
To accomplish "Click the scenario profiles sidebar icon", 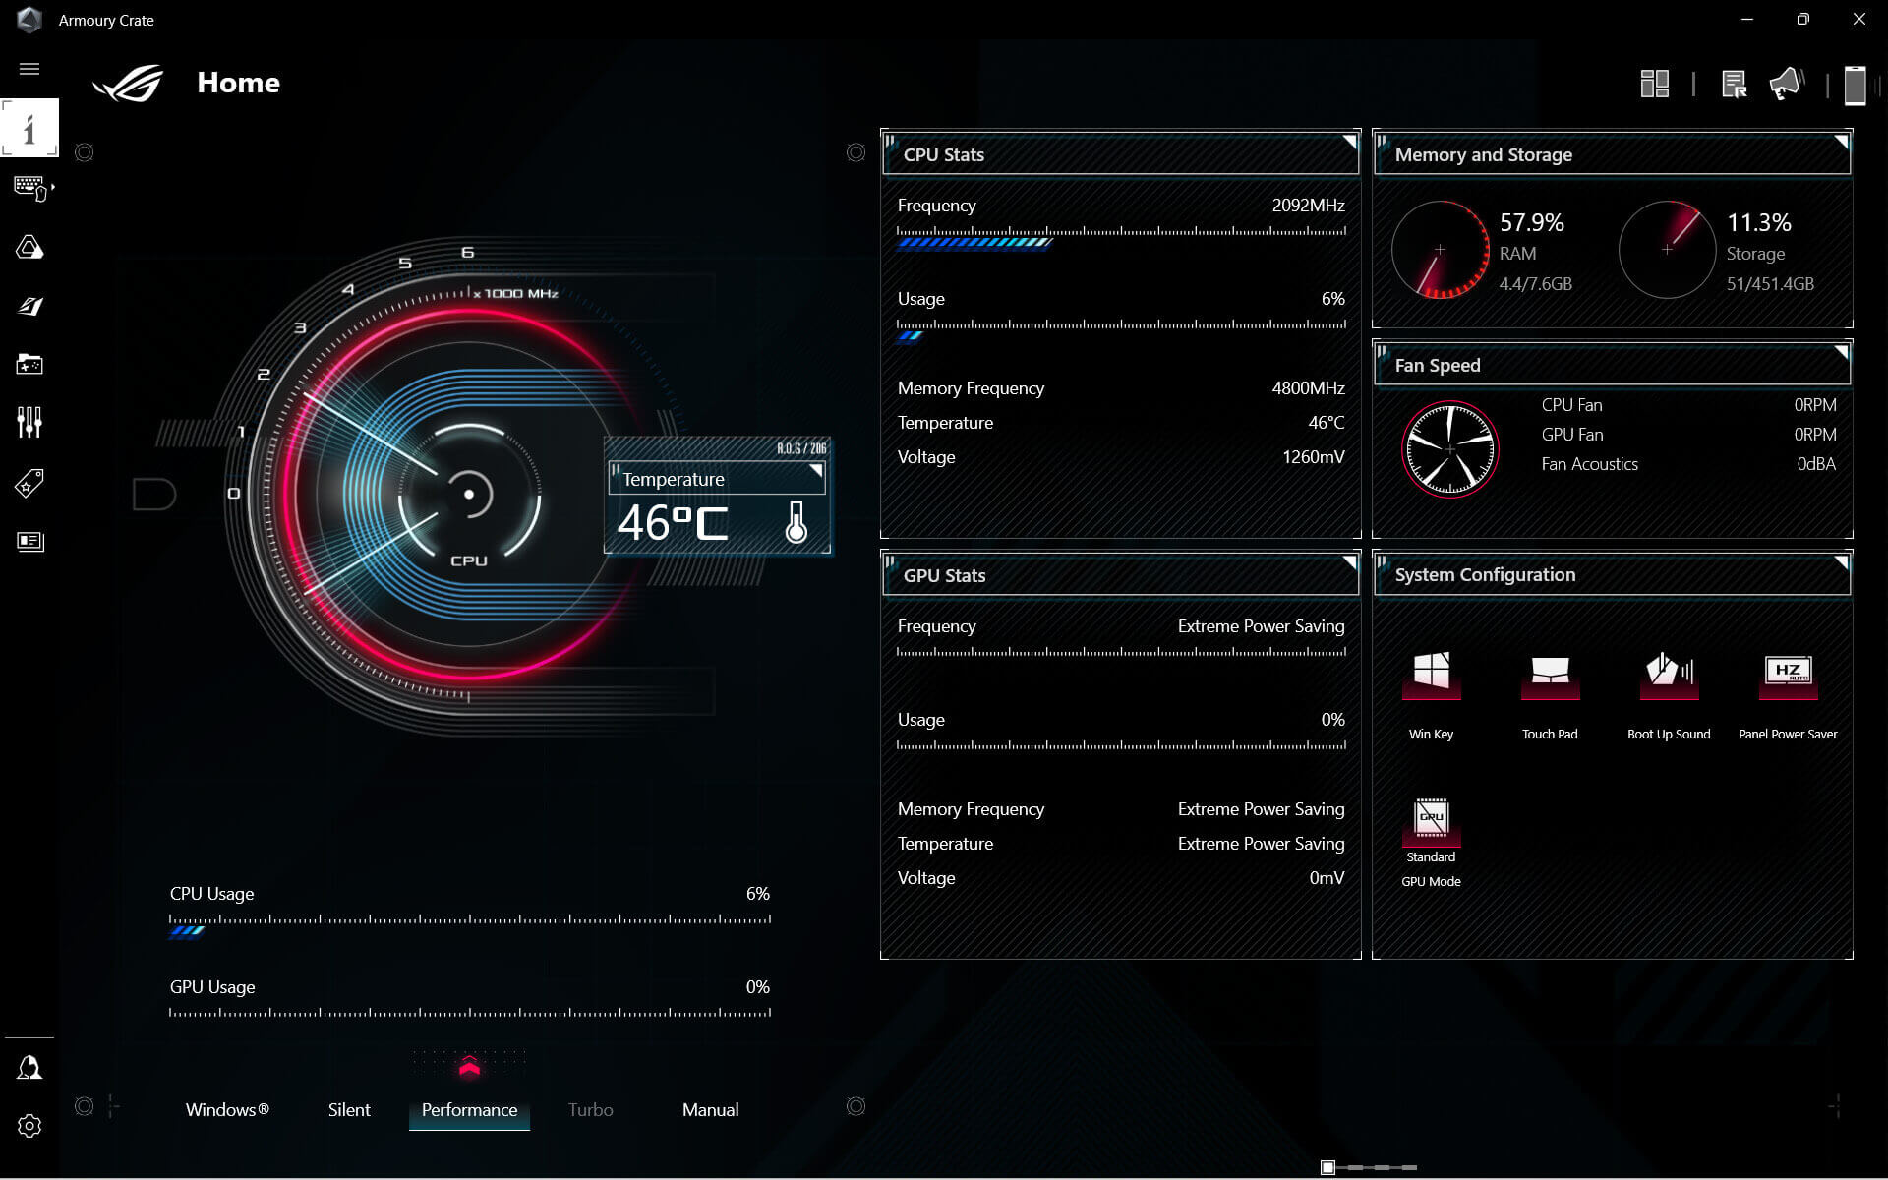I will (29, 484).
